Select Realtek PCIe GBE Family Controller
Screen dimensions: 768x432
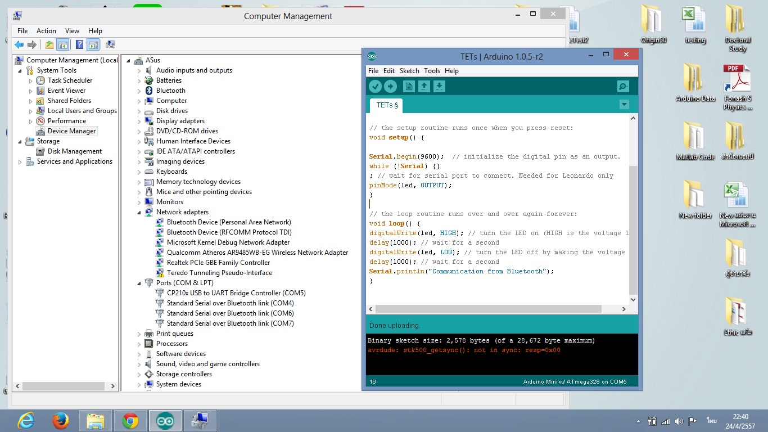[218, 263]
